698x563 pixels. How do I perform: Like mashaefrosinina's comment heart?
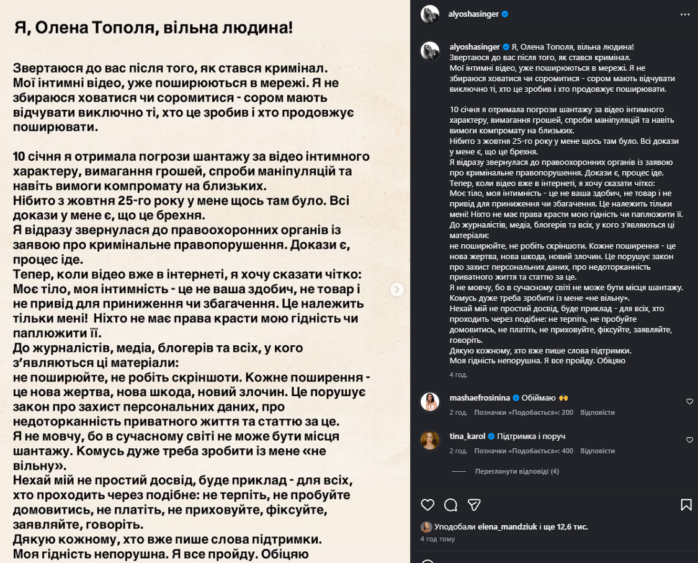pyautogui.click(x=689, y=402)
